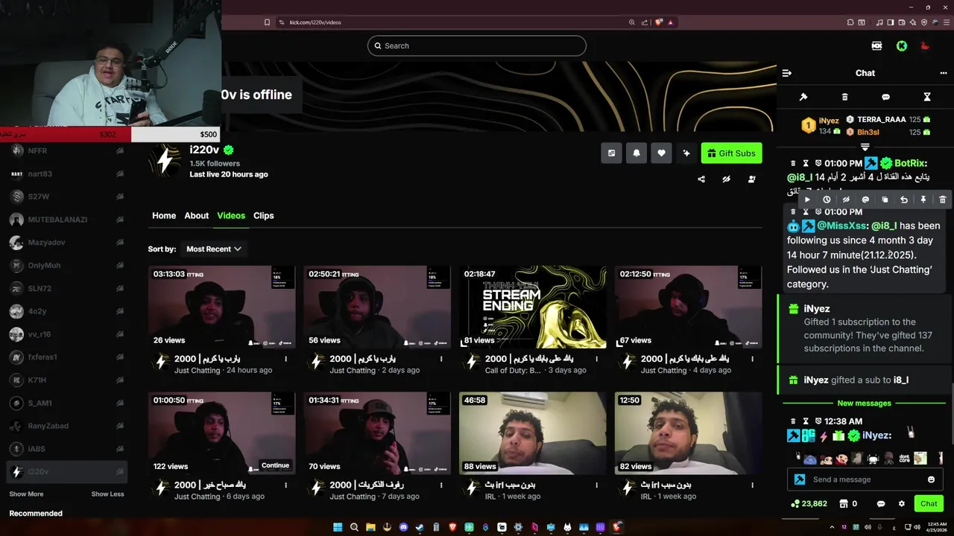Open taskbar search magnifier icon
Image resolution: width=954 pixels, height=536 pixels.
tap(354, 527)
